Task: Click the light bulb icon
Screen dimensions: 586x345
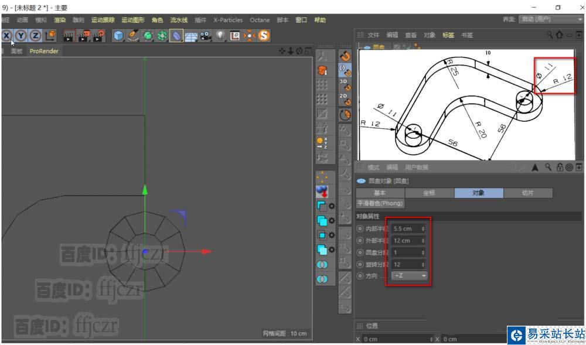Action: pos(220,36)
